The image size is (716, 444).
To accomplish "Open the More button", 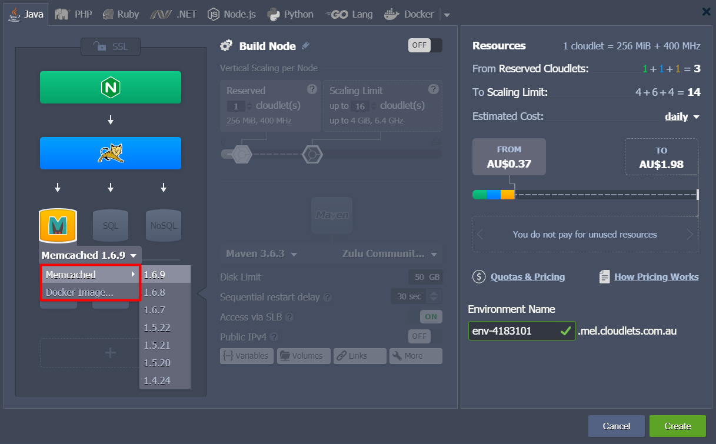I will 415,356.
